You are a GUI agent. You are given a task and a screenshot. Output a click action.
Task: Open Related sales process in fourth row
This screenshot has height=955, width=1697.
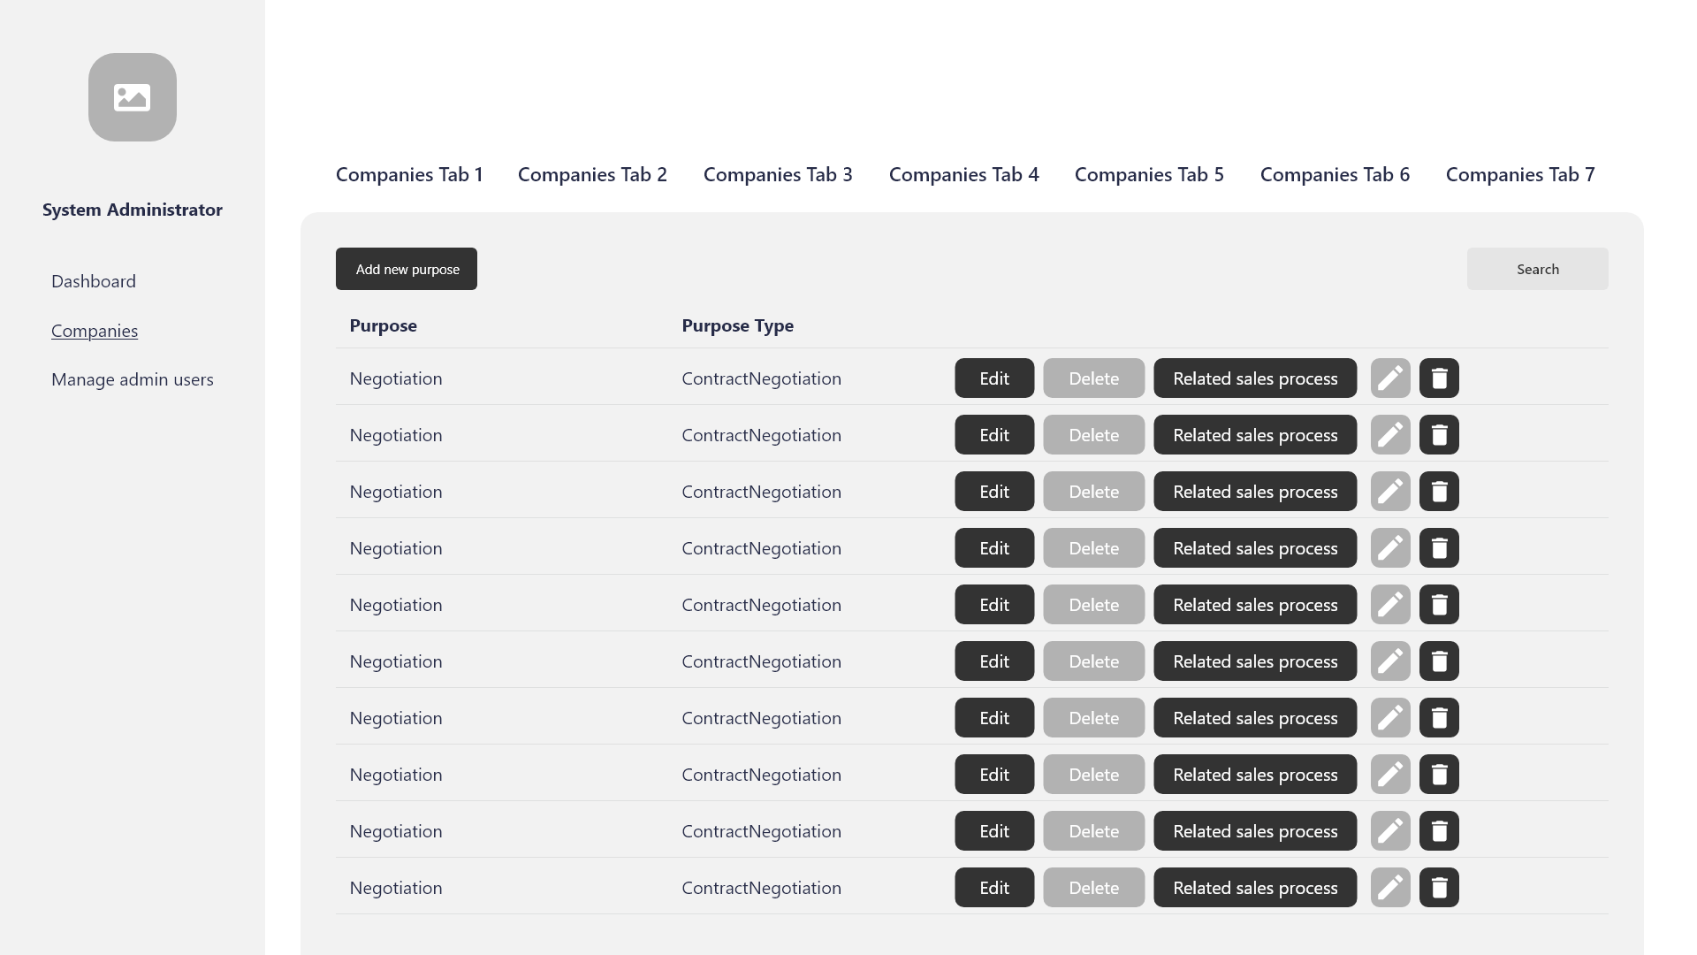click(x=1254, y=548)
